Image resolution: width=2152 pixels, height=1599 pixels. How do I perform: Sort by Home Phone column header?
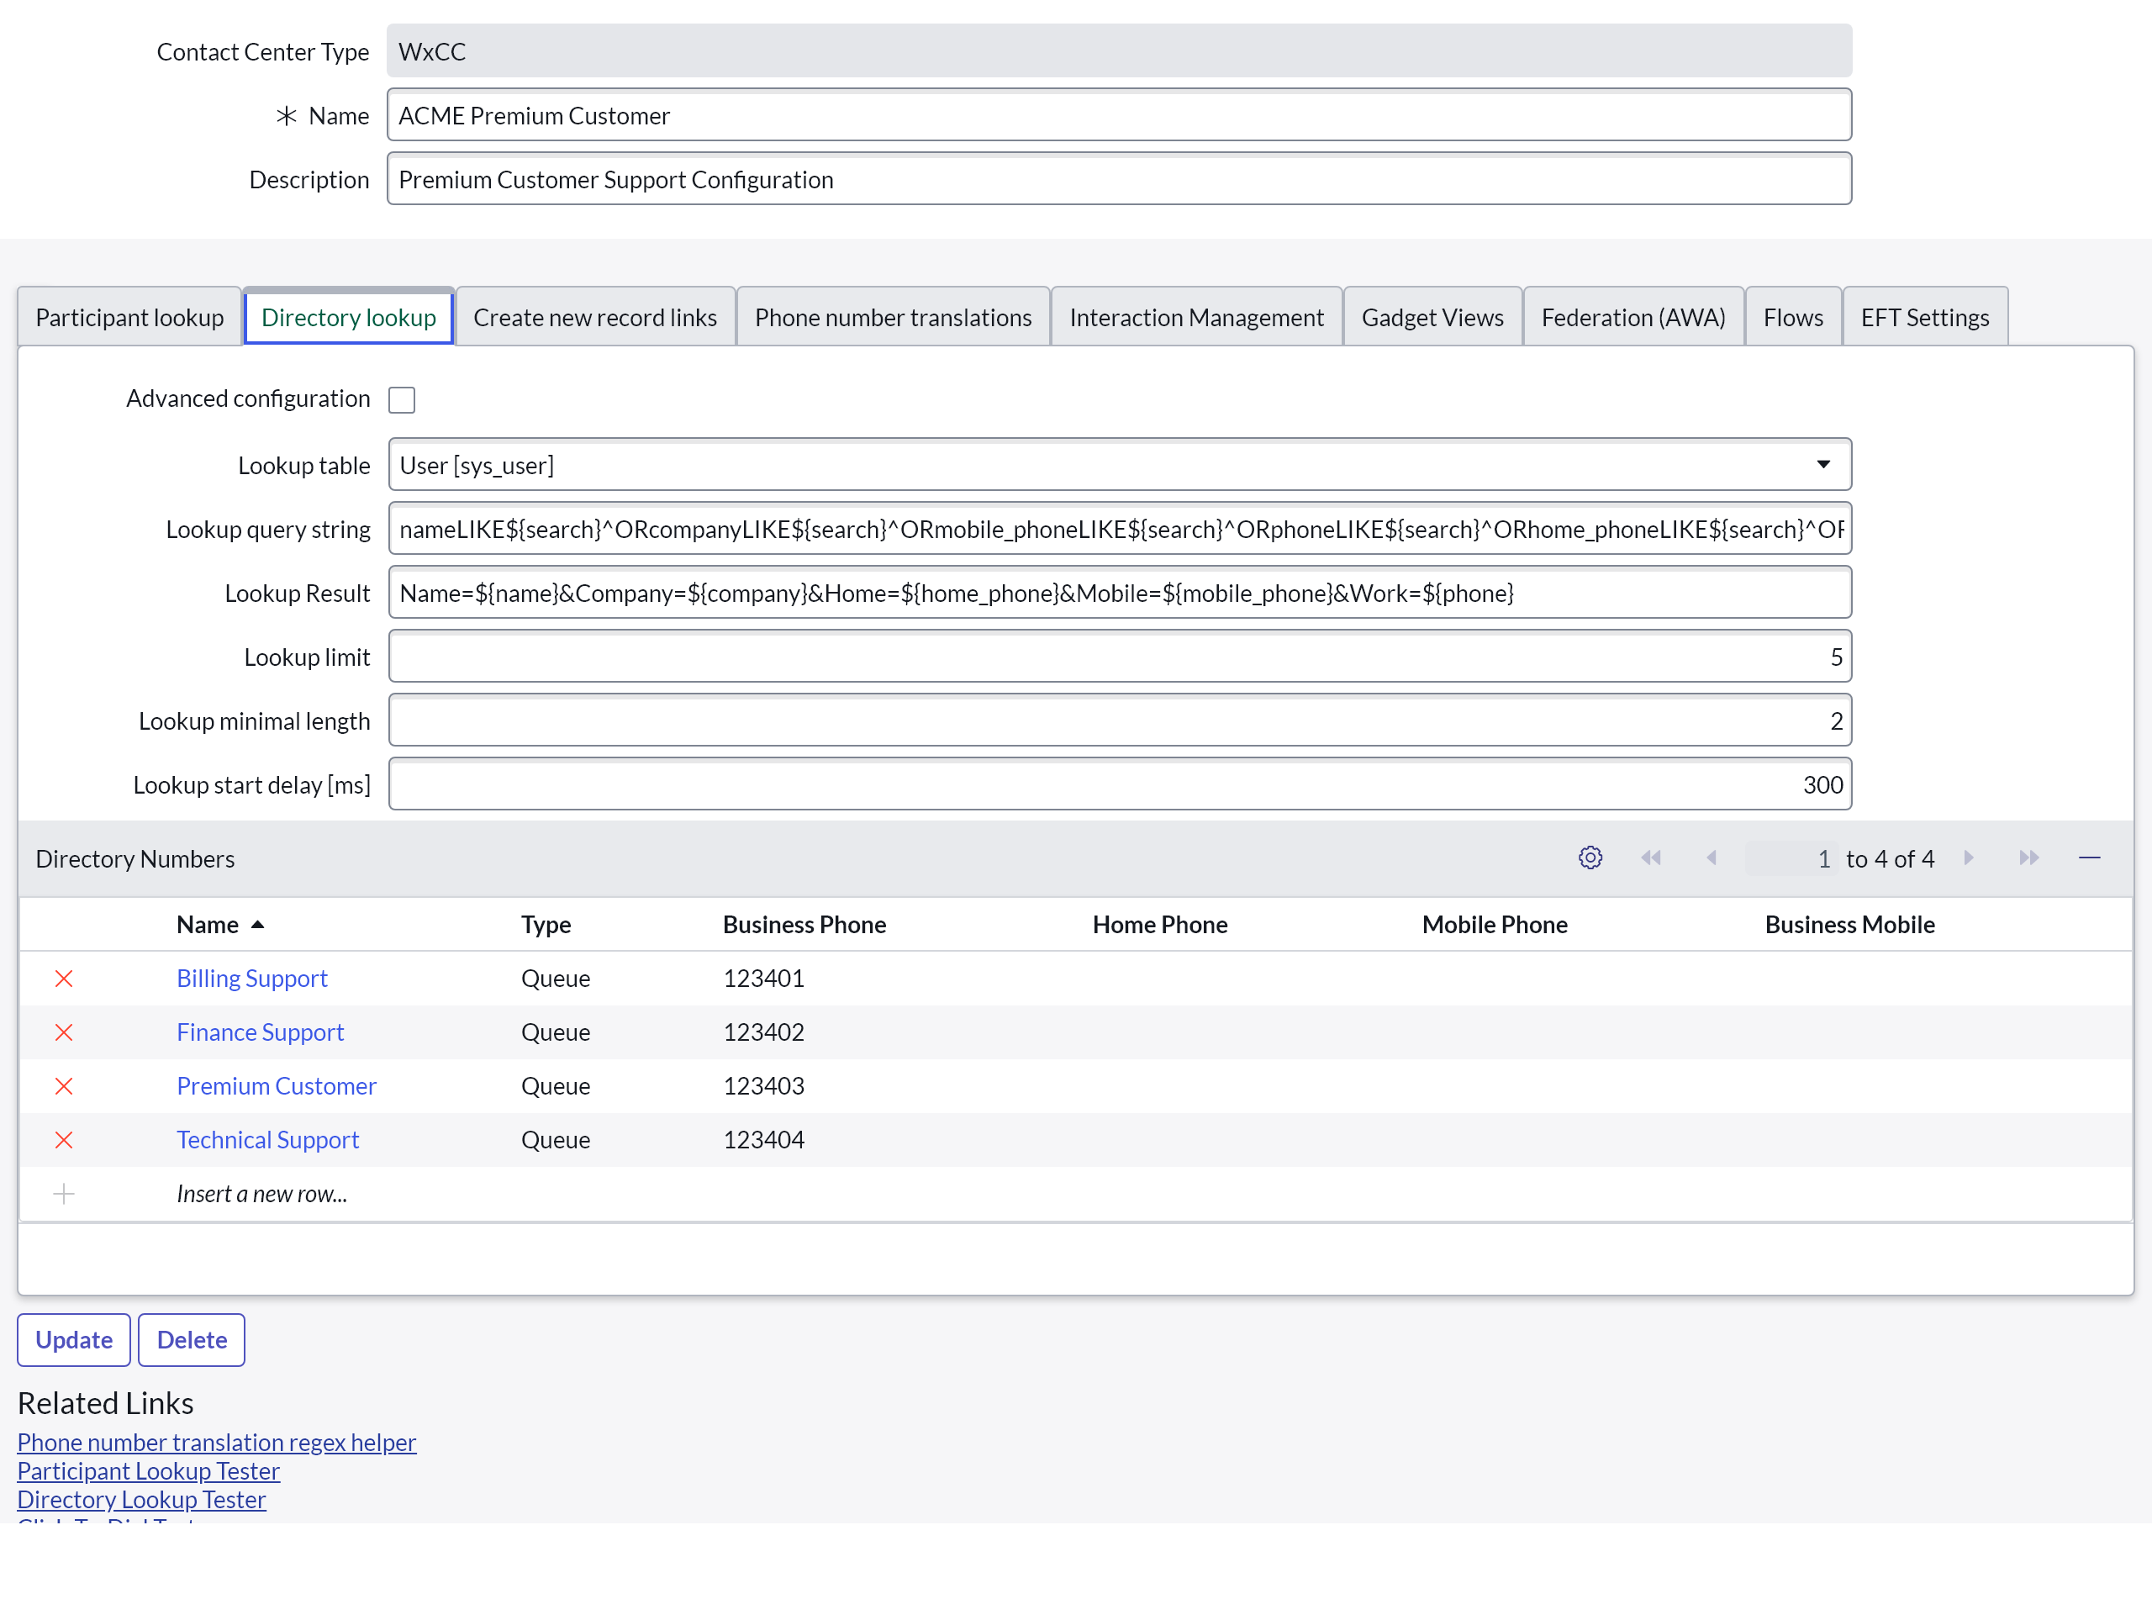coord(1159,925)
